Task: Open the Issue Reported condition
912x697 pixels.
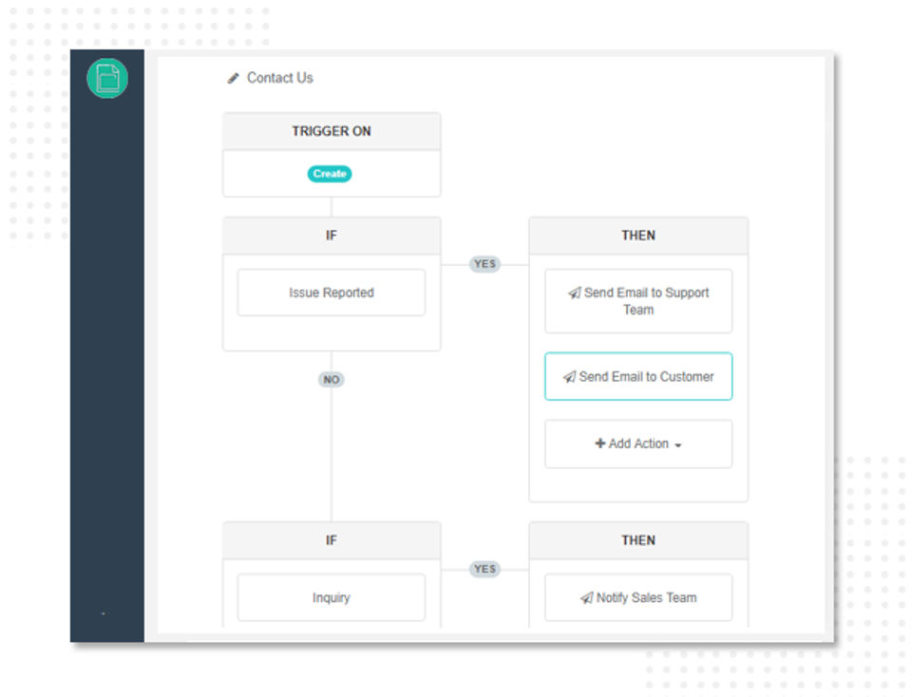Action: tap(331, 292)
